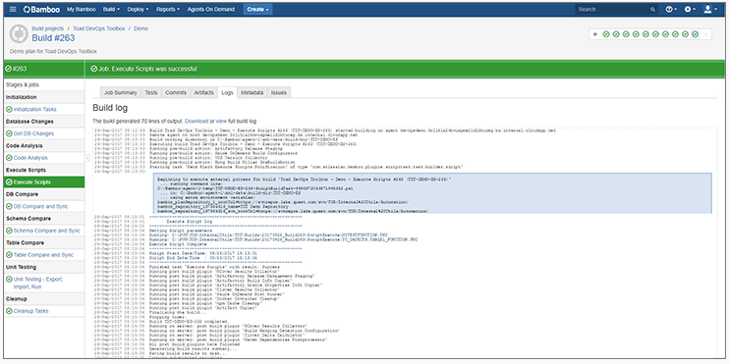Open the Cleanup Tasks job
Screen dimensions: 730x364
click(30, 311)
